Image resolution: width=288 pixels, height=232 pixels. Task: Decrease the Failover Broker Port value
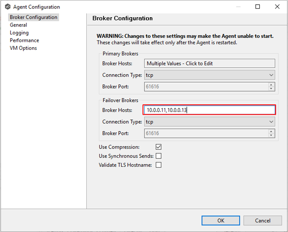271,135
